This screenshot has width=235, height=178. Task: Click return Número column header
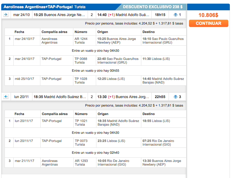81,114
